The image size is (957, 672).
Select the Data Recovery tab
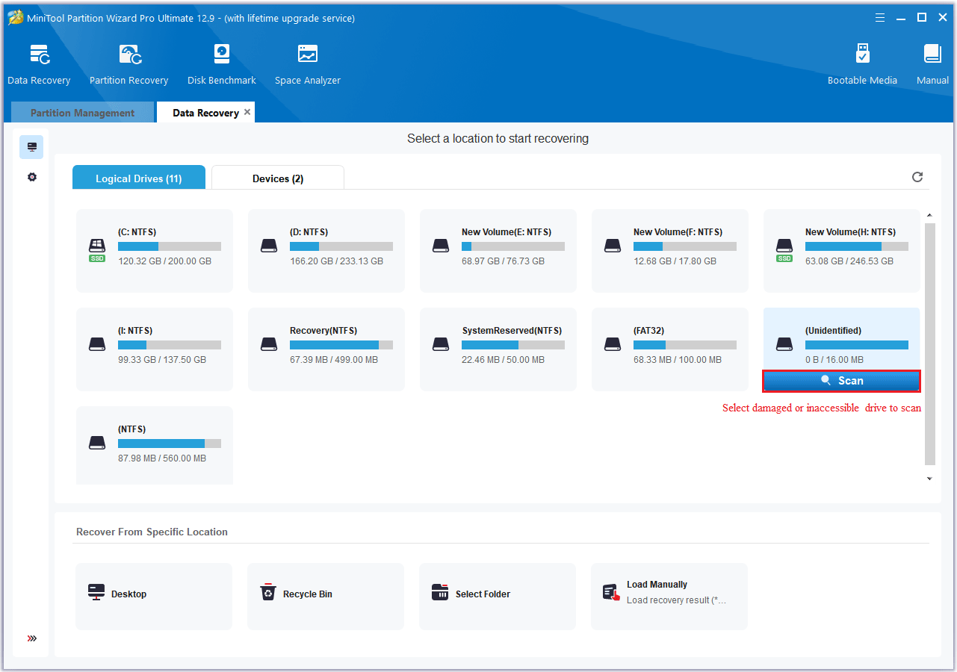(x=205, y=113)
